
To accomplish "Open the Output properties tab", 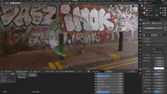I will [x=140, y=31].
